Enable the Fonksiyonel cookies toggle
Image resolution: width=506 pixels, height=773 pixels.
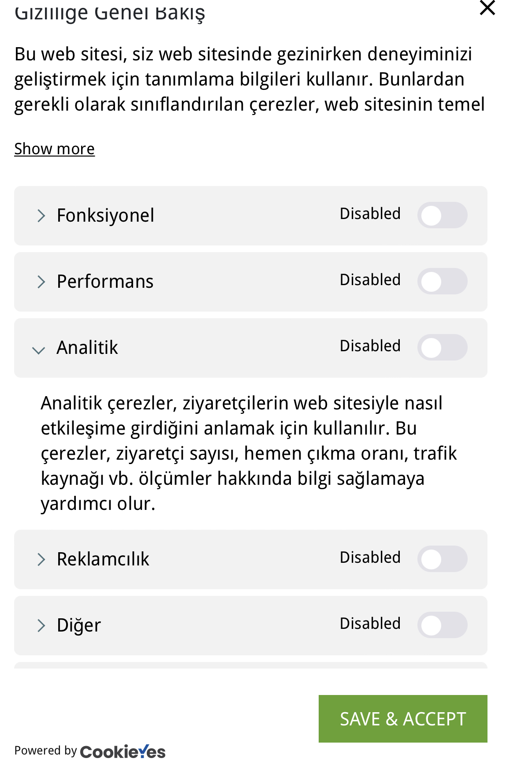click(x=442, y=215)
